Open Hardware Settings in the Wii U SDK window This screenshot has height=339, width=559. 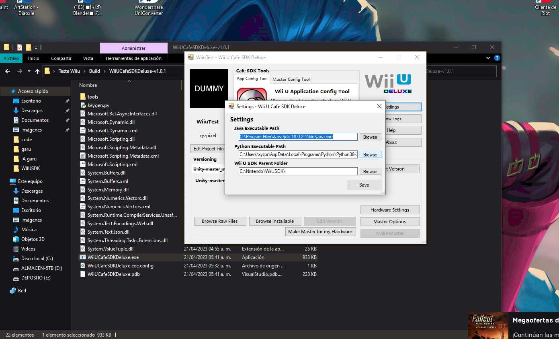coord(390,210)
